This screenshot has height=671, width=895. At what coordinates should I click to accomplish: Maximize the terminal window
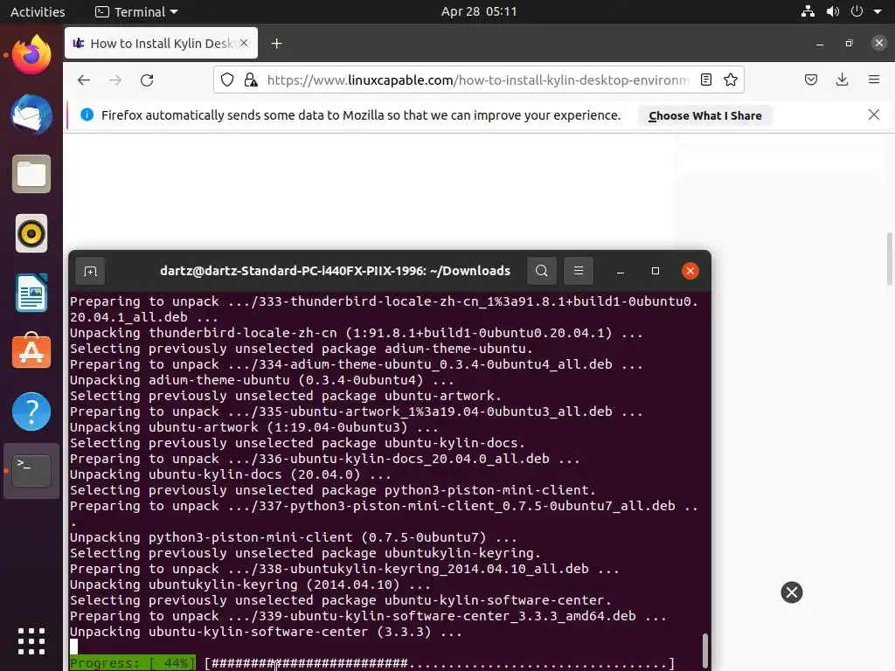click(x=656, y=271)
